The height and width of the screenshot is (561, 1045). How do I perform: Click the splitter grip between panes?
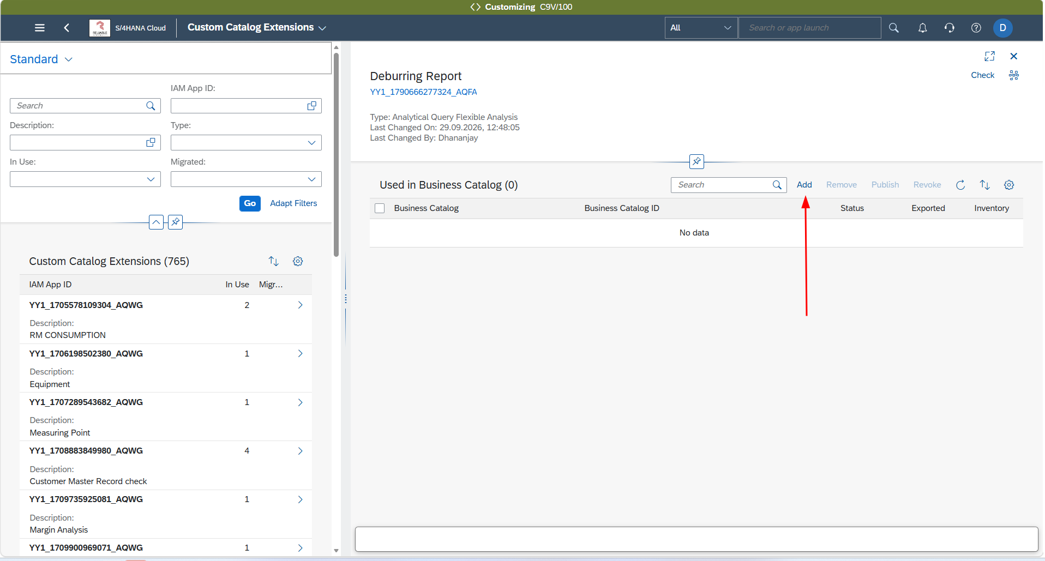click(x=346, y=299)
